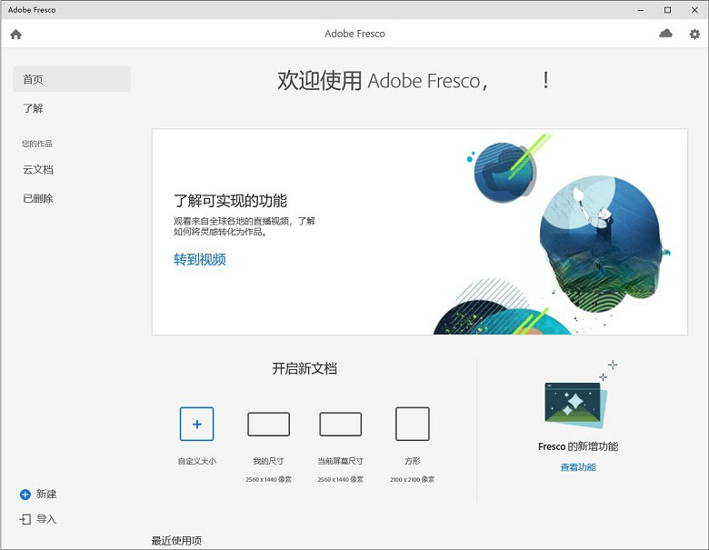Viewport: 709px width, 550px height.
Task: Click the 转到视频 link
Action: click(200, 259)
